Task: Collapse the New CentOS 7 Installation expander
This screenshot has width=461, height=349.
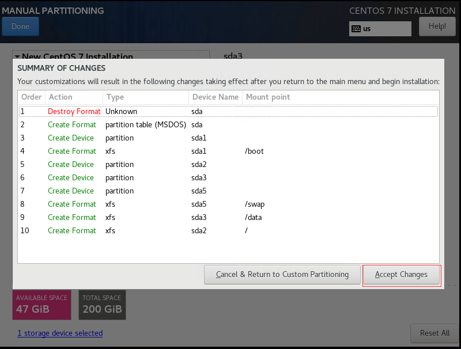Action: (17, 56)
